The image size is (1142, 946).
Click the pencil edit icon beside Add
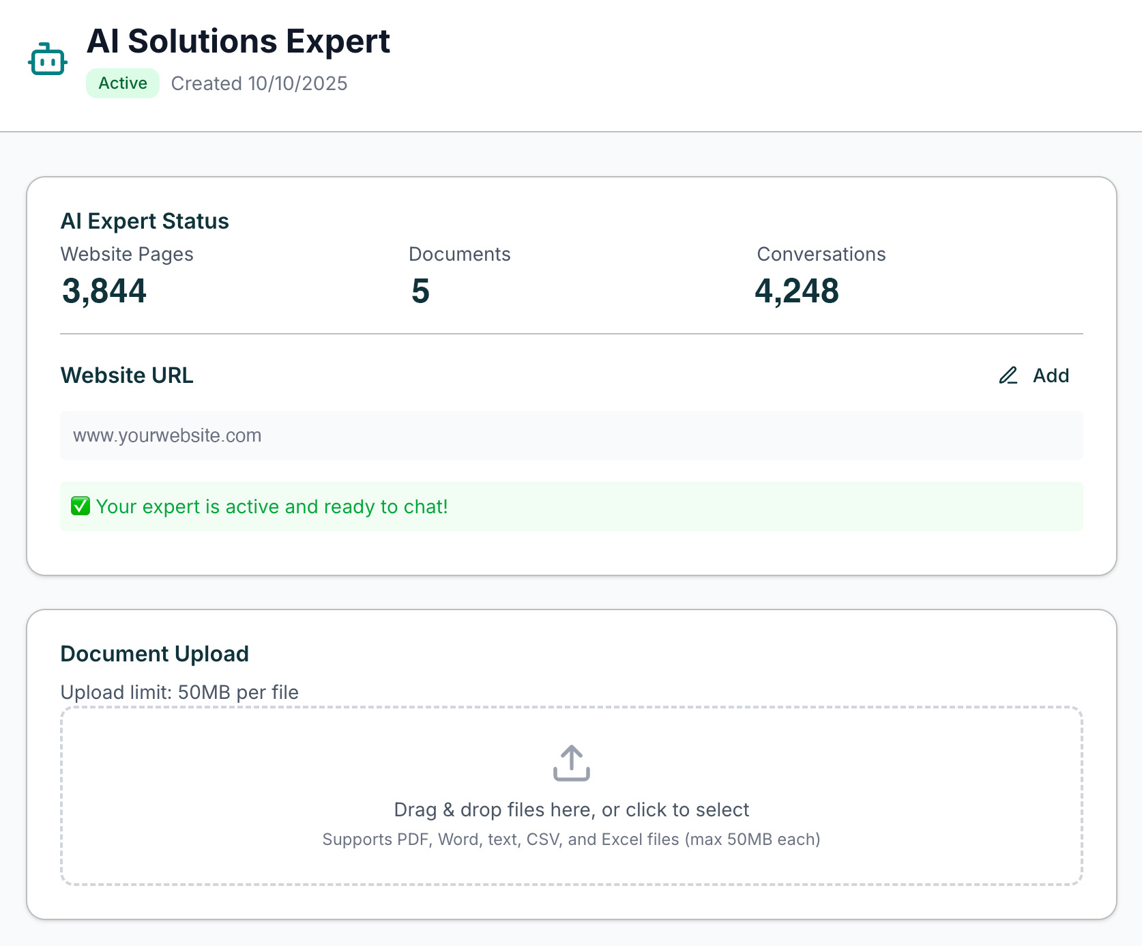click(x=1008, y=375)
